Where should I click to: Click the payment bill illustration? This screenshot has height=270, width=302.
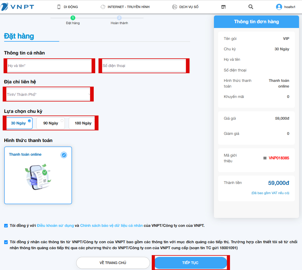tap(38, 177)
